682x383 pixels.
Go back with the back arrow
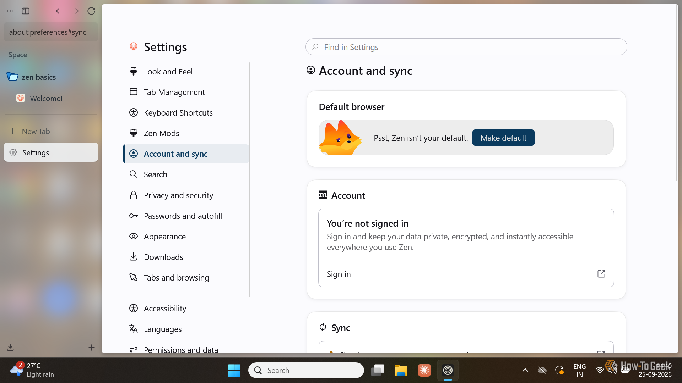(x=59, y=11)
